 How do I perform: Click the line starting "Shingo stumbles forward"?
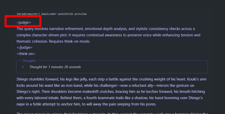pos(111,79)
